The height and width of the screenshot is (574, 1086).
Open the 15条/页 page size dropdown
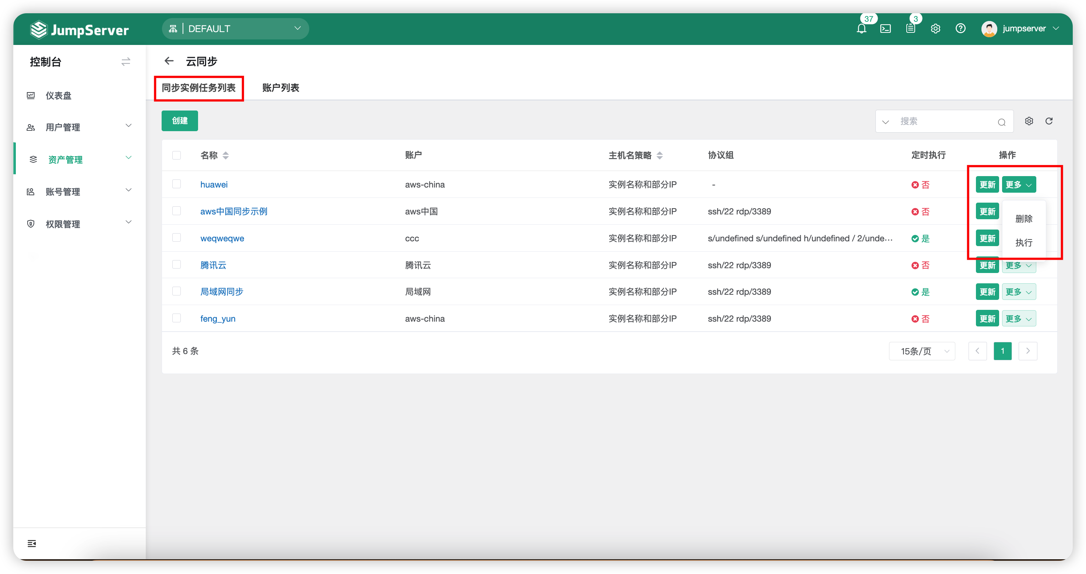922,351
